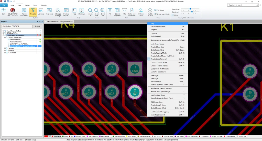Select Edit Trace Properties menu entry
The height and width of the screenshot is (141, 262).
(158, 27)
